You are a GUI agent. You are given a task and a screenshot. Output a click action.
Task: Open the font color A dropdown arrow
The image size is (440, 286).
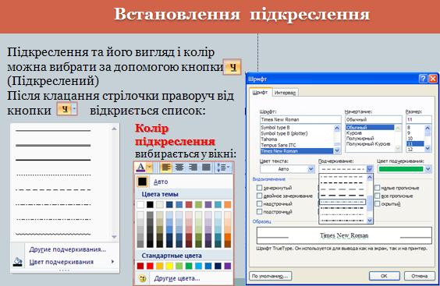pyautogui.click(x=149, y=168)
